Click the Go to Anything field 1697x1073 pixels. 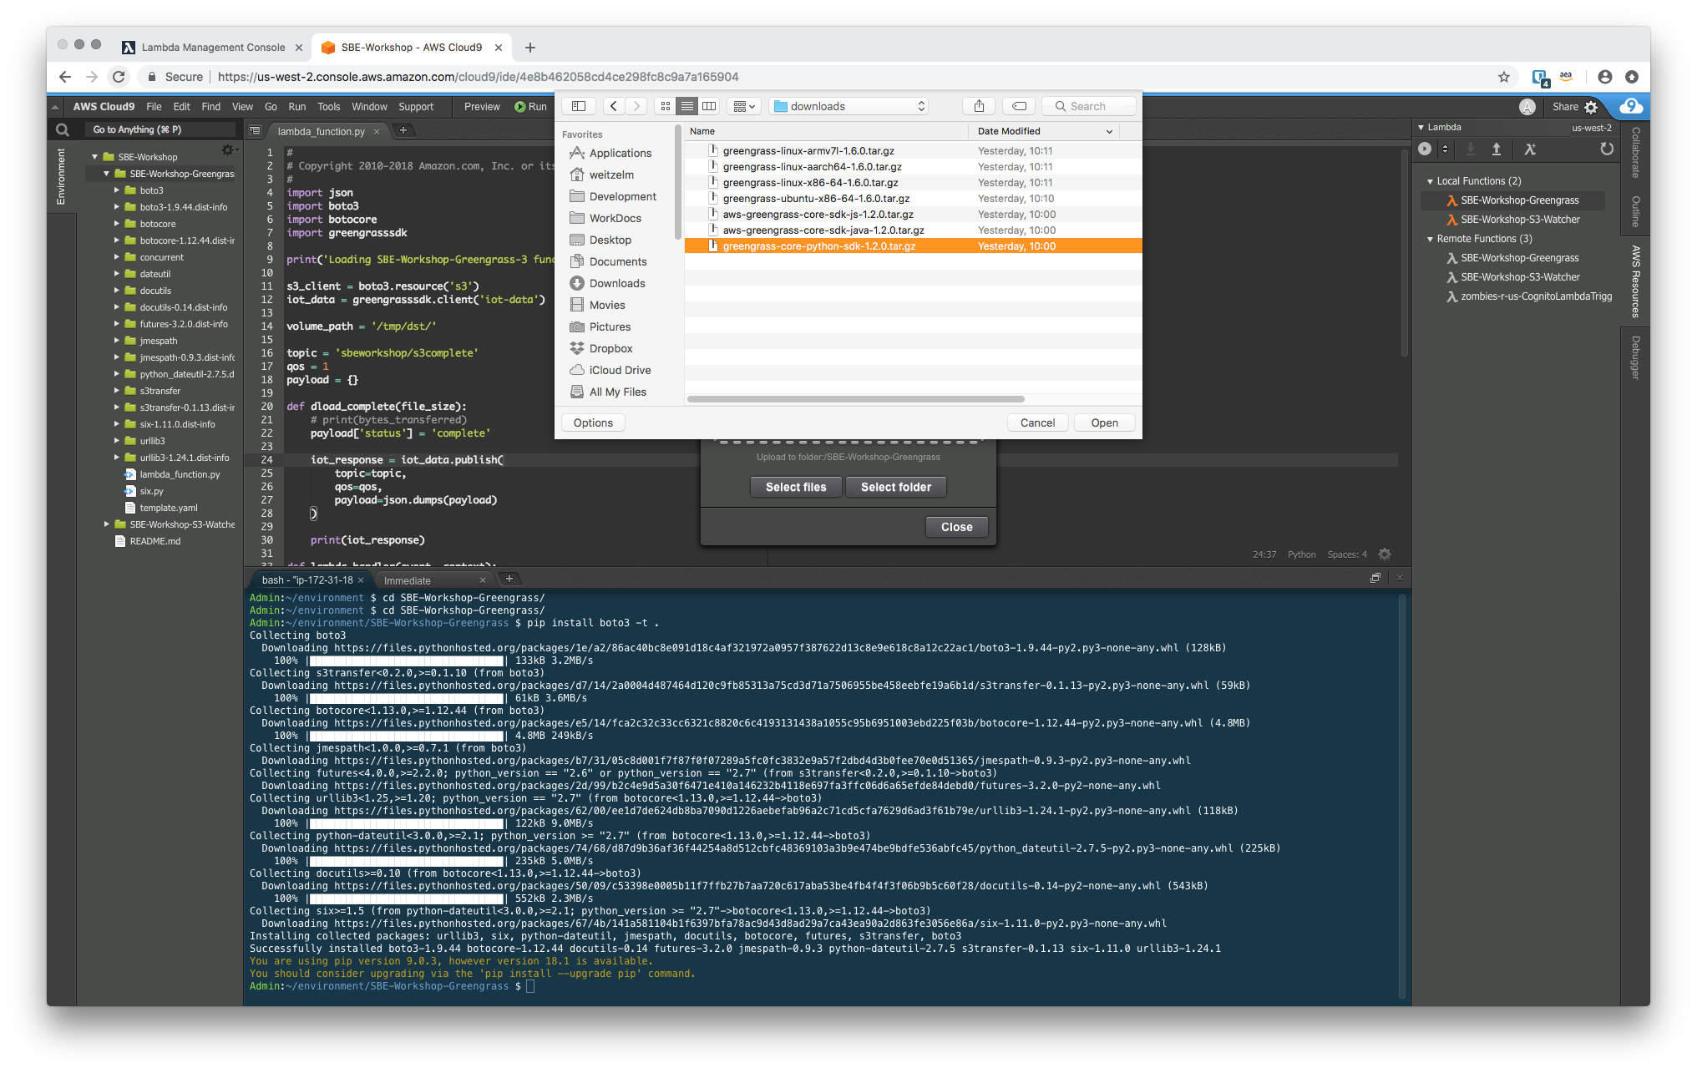(x=160, y=129)
